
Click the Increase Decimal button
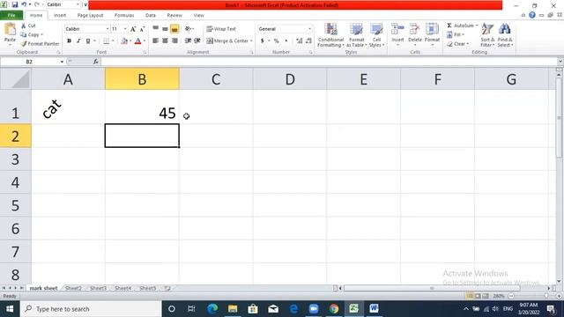[x=299, y=41]
